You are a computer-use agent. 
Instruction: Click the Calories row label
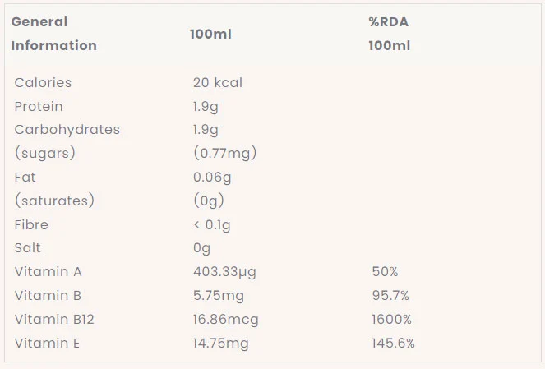pos(43,82)
